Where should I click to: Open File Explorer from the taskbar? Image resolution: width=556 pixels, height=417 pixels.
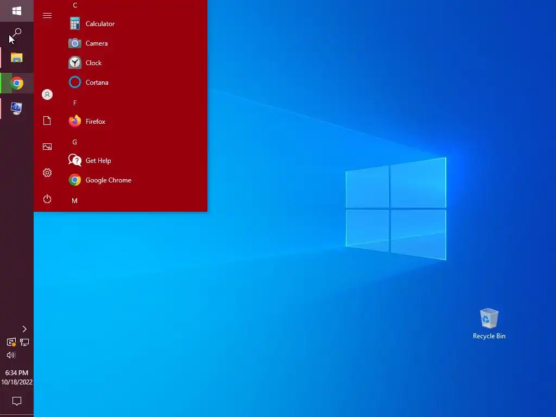pos(17,58)
